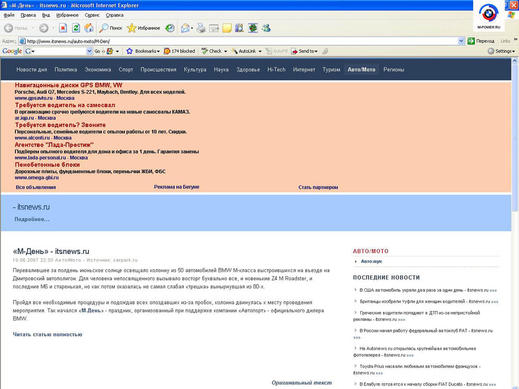Click the Forward arrow button
This screenshot has height=389, width=519.
point(44,28)
